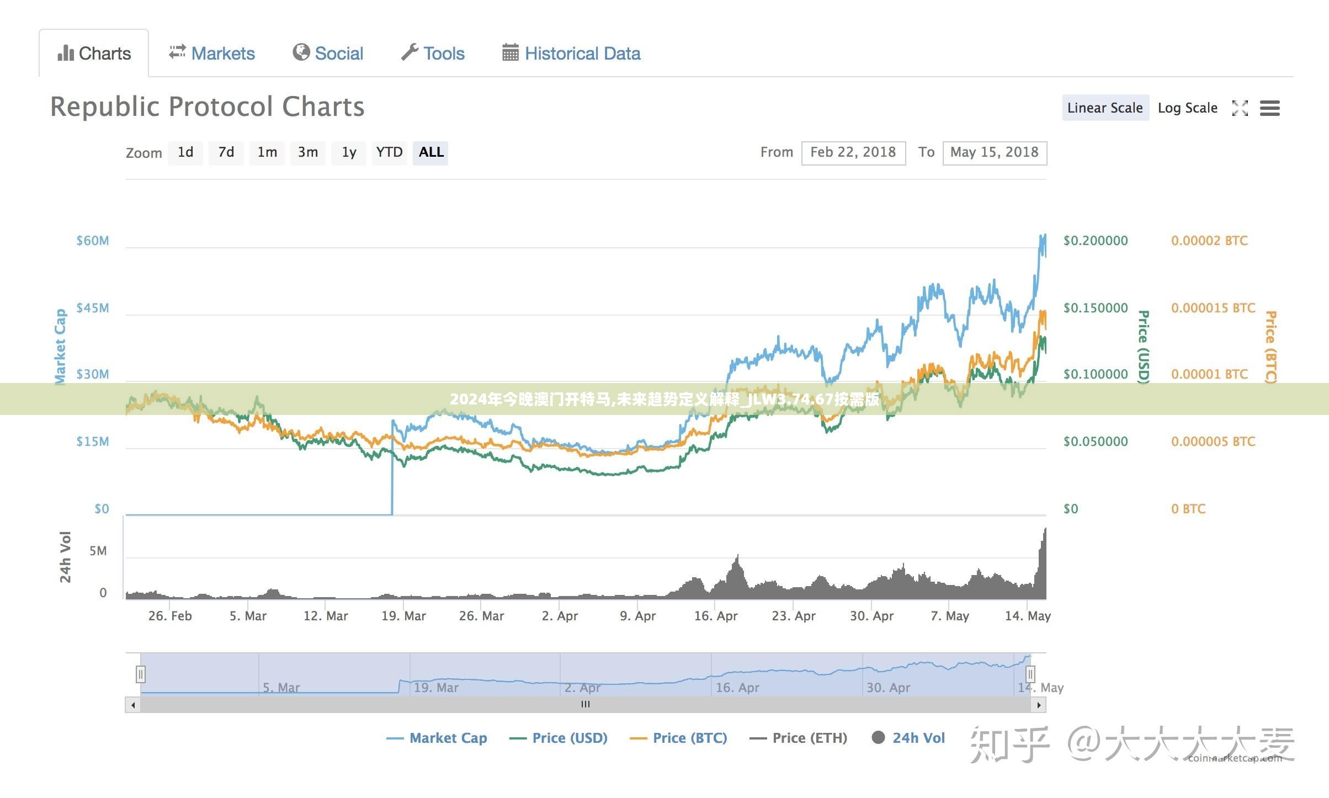This screenshot has width=1329, height=798.
Task: Set zoom to YTD
Action: coord(390,152)
